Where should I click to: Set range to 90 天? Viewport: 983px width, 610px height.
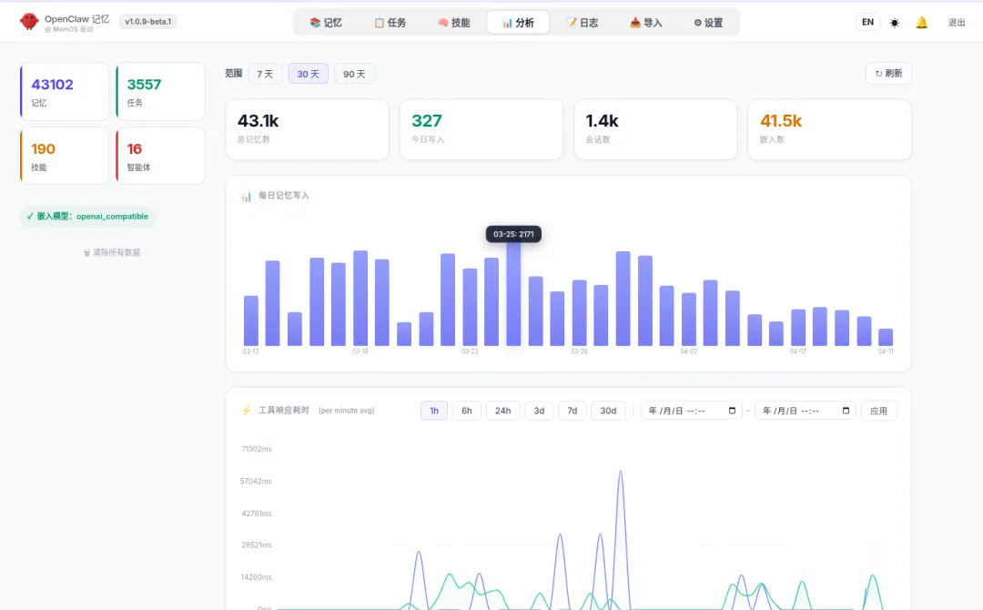(354, 74)
